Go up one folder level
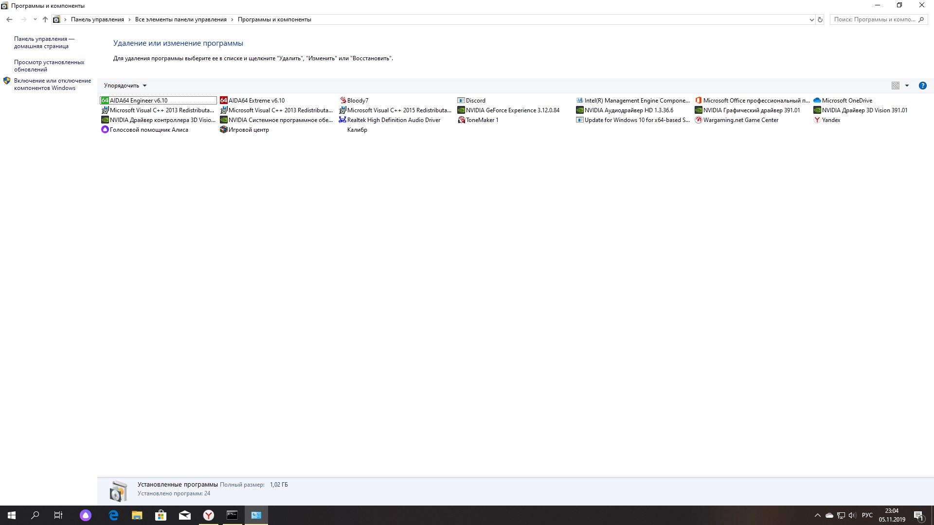934x525 pixels. coord(45,19)
